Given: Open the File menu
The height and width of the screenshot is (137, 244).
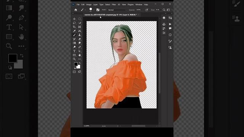Looking at the screenshot, I should click(78, 5).
